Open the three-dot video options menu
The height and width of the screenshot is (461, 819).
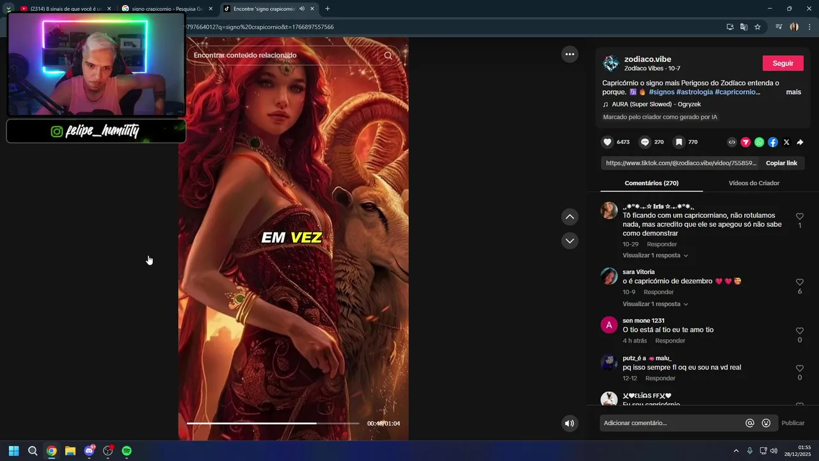click(569, 54)
